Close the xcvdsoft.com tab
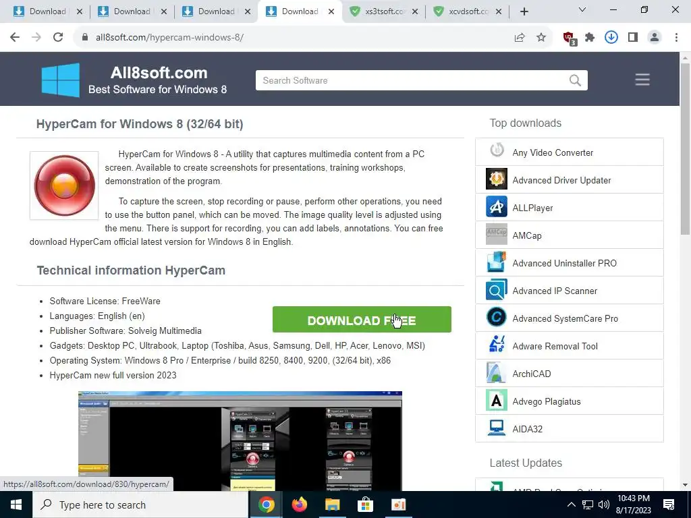This screenshot has width=691, height=518. (x=499, y=12)
